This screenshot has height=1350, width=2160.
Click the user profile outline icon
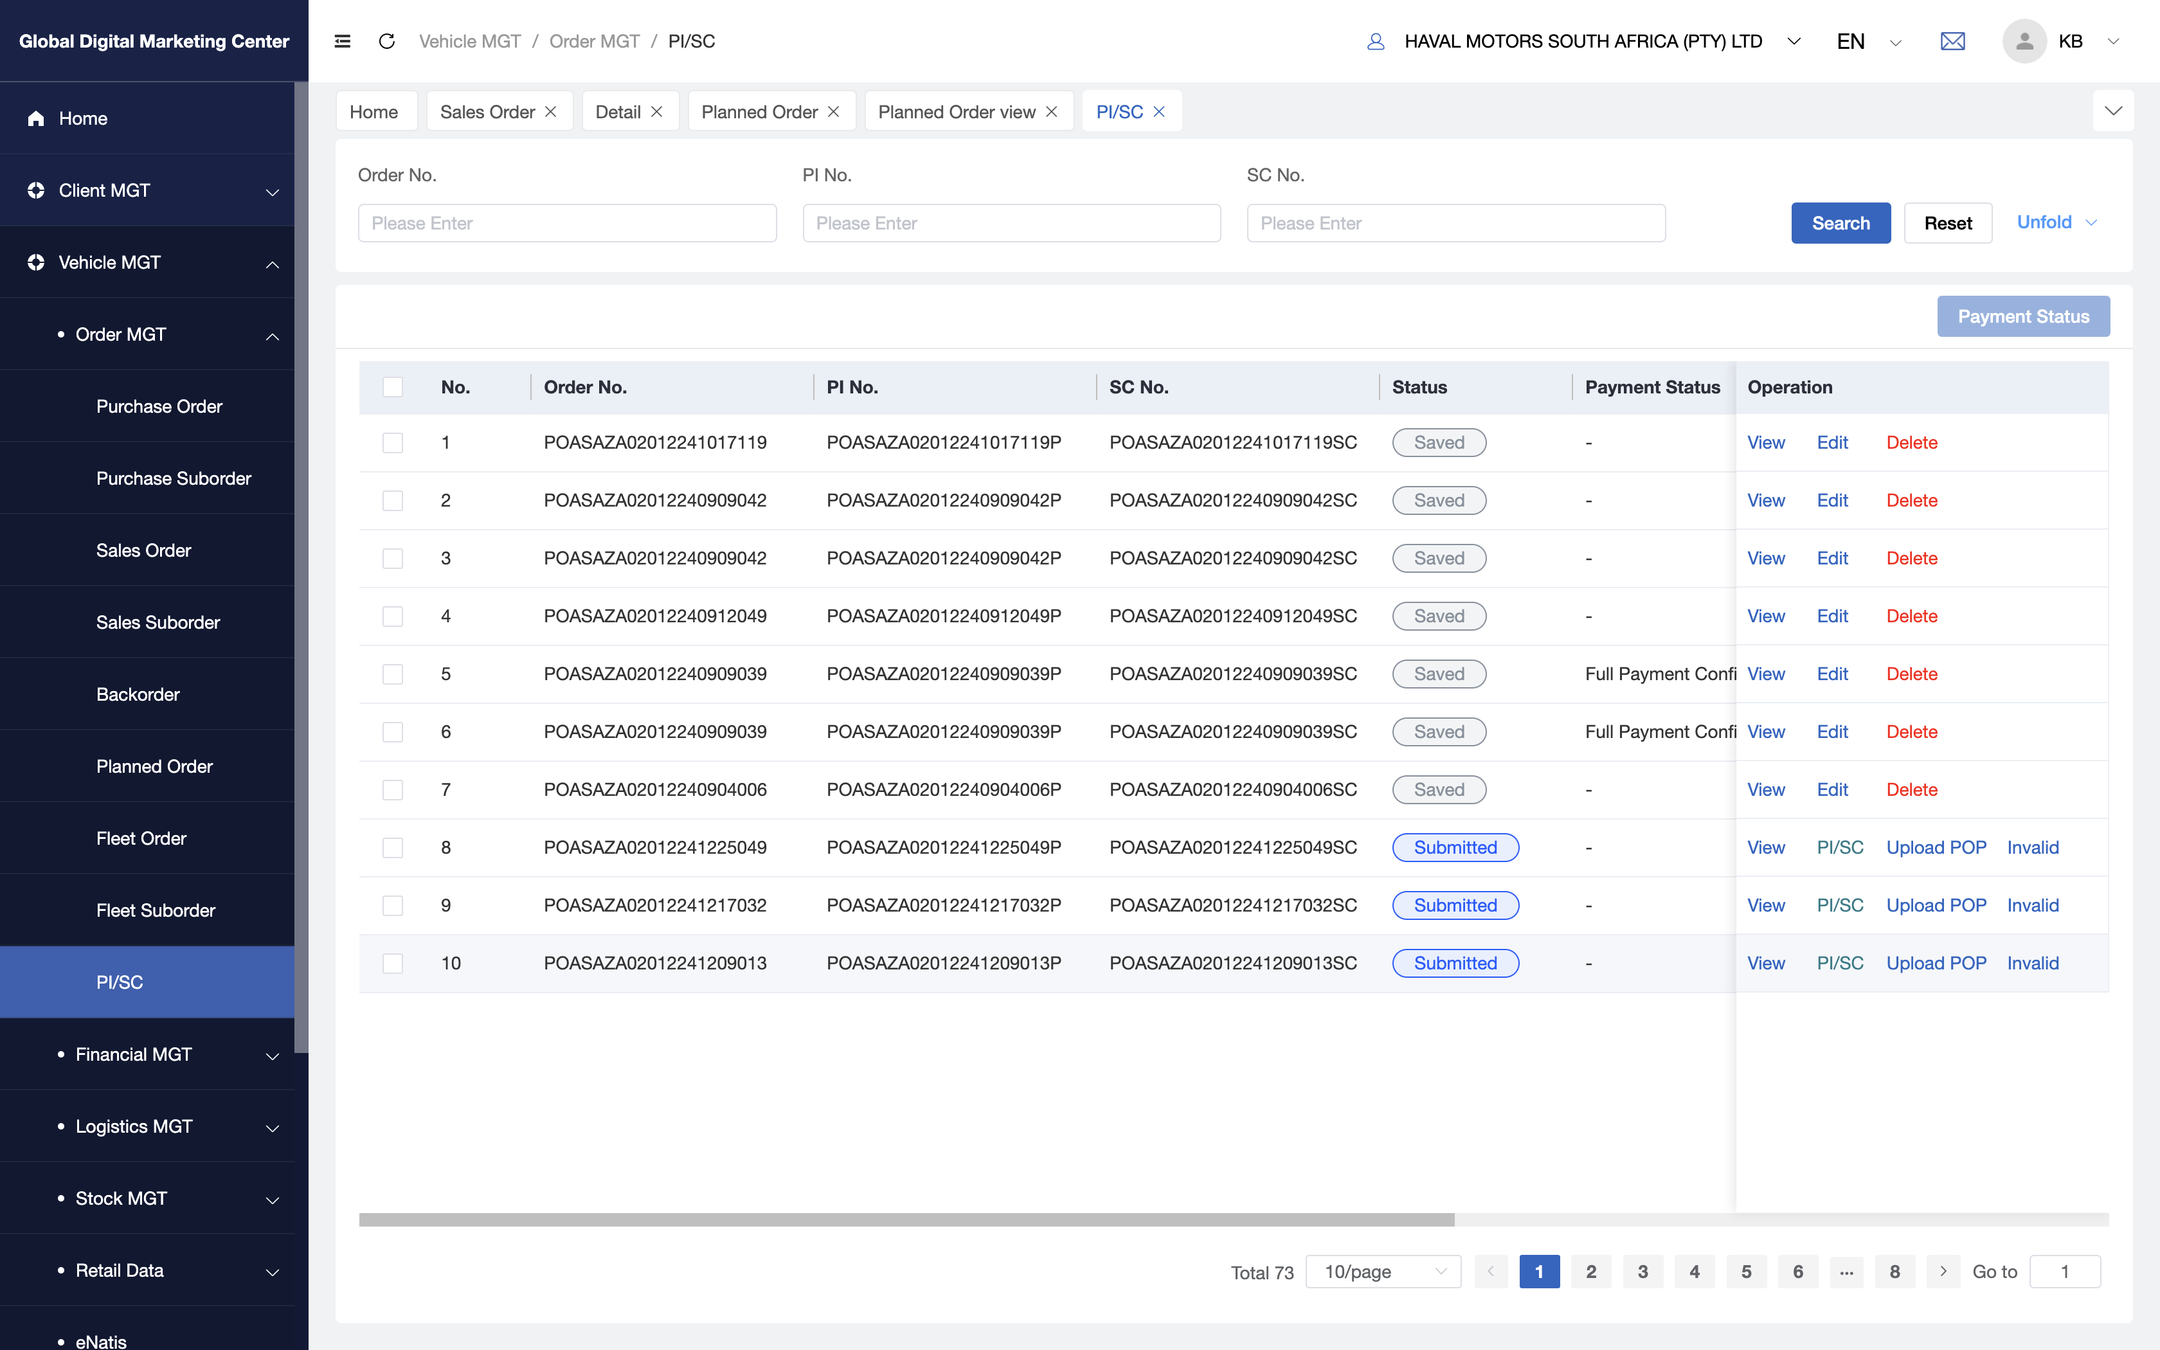[x=1376, y=41]
